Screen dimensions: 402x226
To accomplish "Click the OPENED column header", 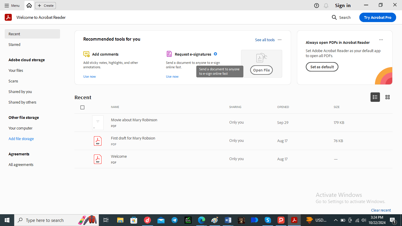I will click(283, 107).
